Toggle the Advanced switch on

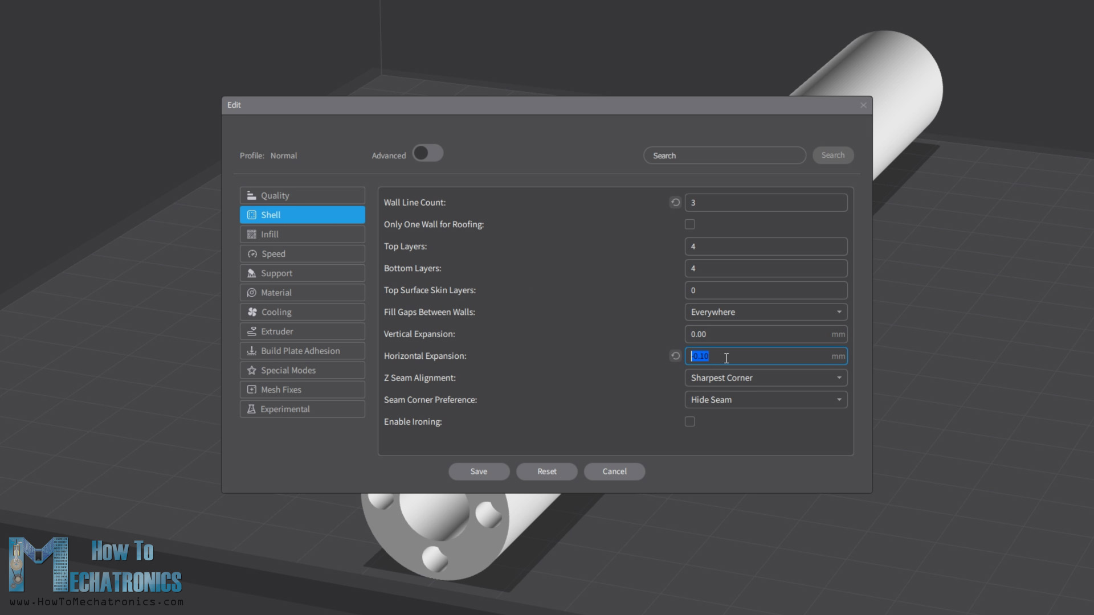[x=427, y=153]
